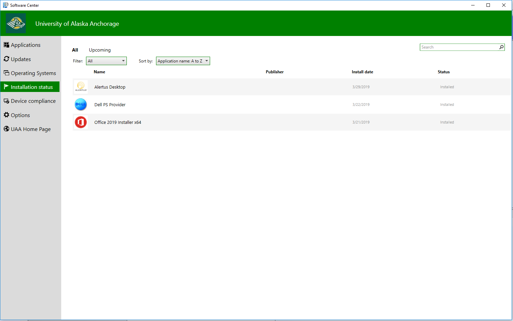Click the UAA Home Page globe icon
Screen dimensions: 513x321
[x=6, y=129]
